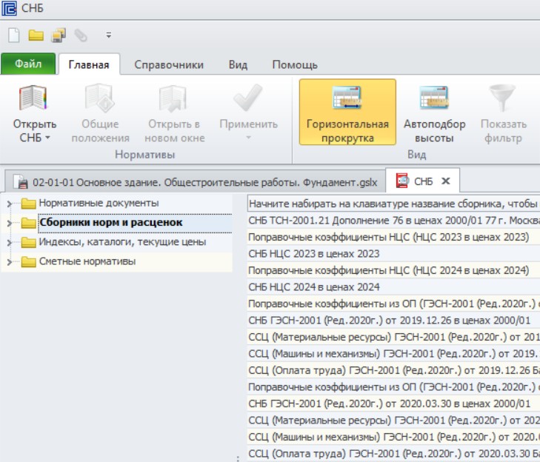
Task: Switch to the Справочники ribbon tab
Action: [x=169, y=64]
